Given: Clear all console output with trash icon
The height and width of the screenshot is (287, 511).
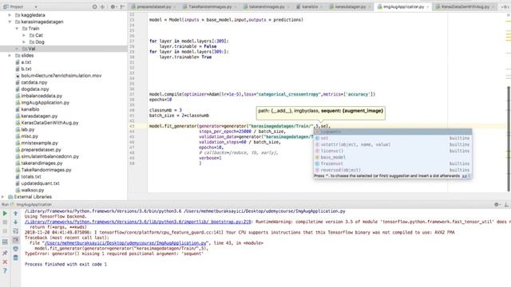Looking at the screenshot, I should (x=15, y=258).
